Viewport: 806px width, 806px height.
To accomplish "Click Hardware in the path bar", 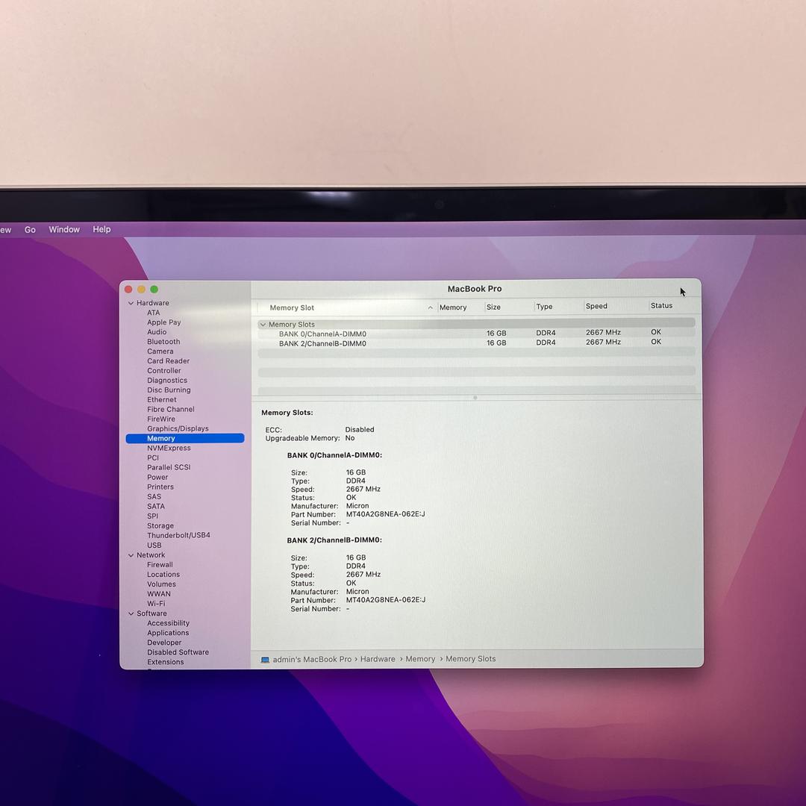I will pos(378,659).
